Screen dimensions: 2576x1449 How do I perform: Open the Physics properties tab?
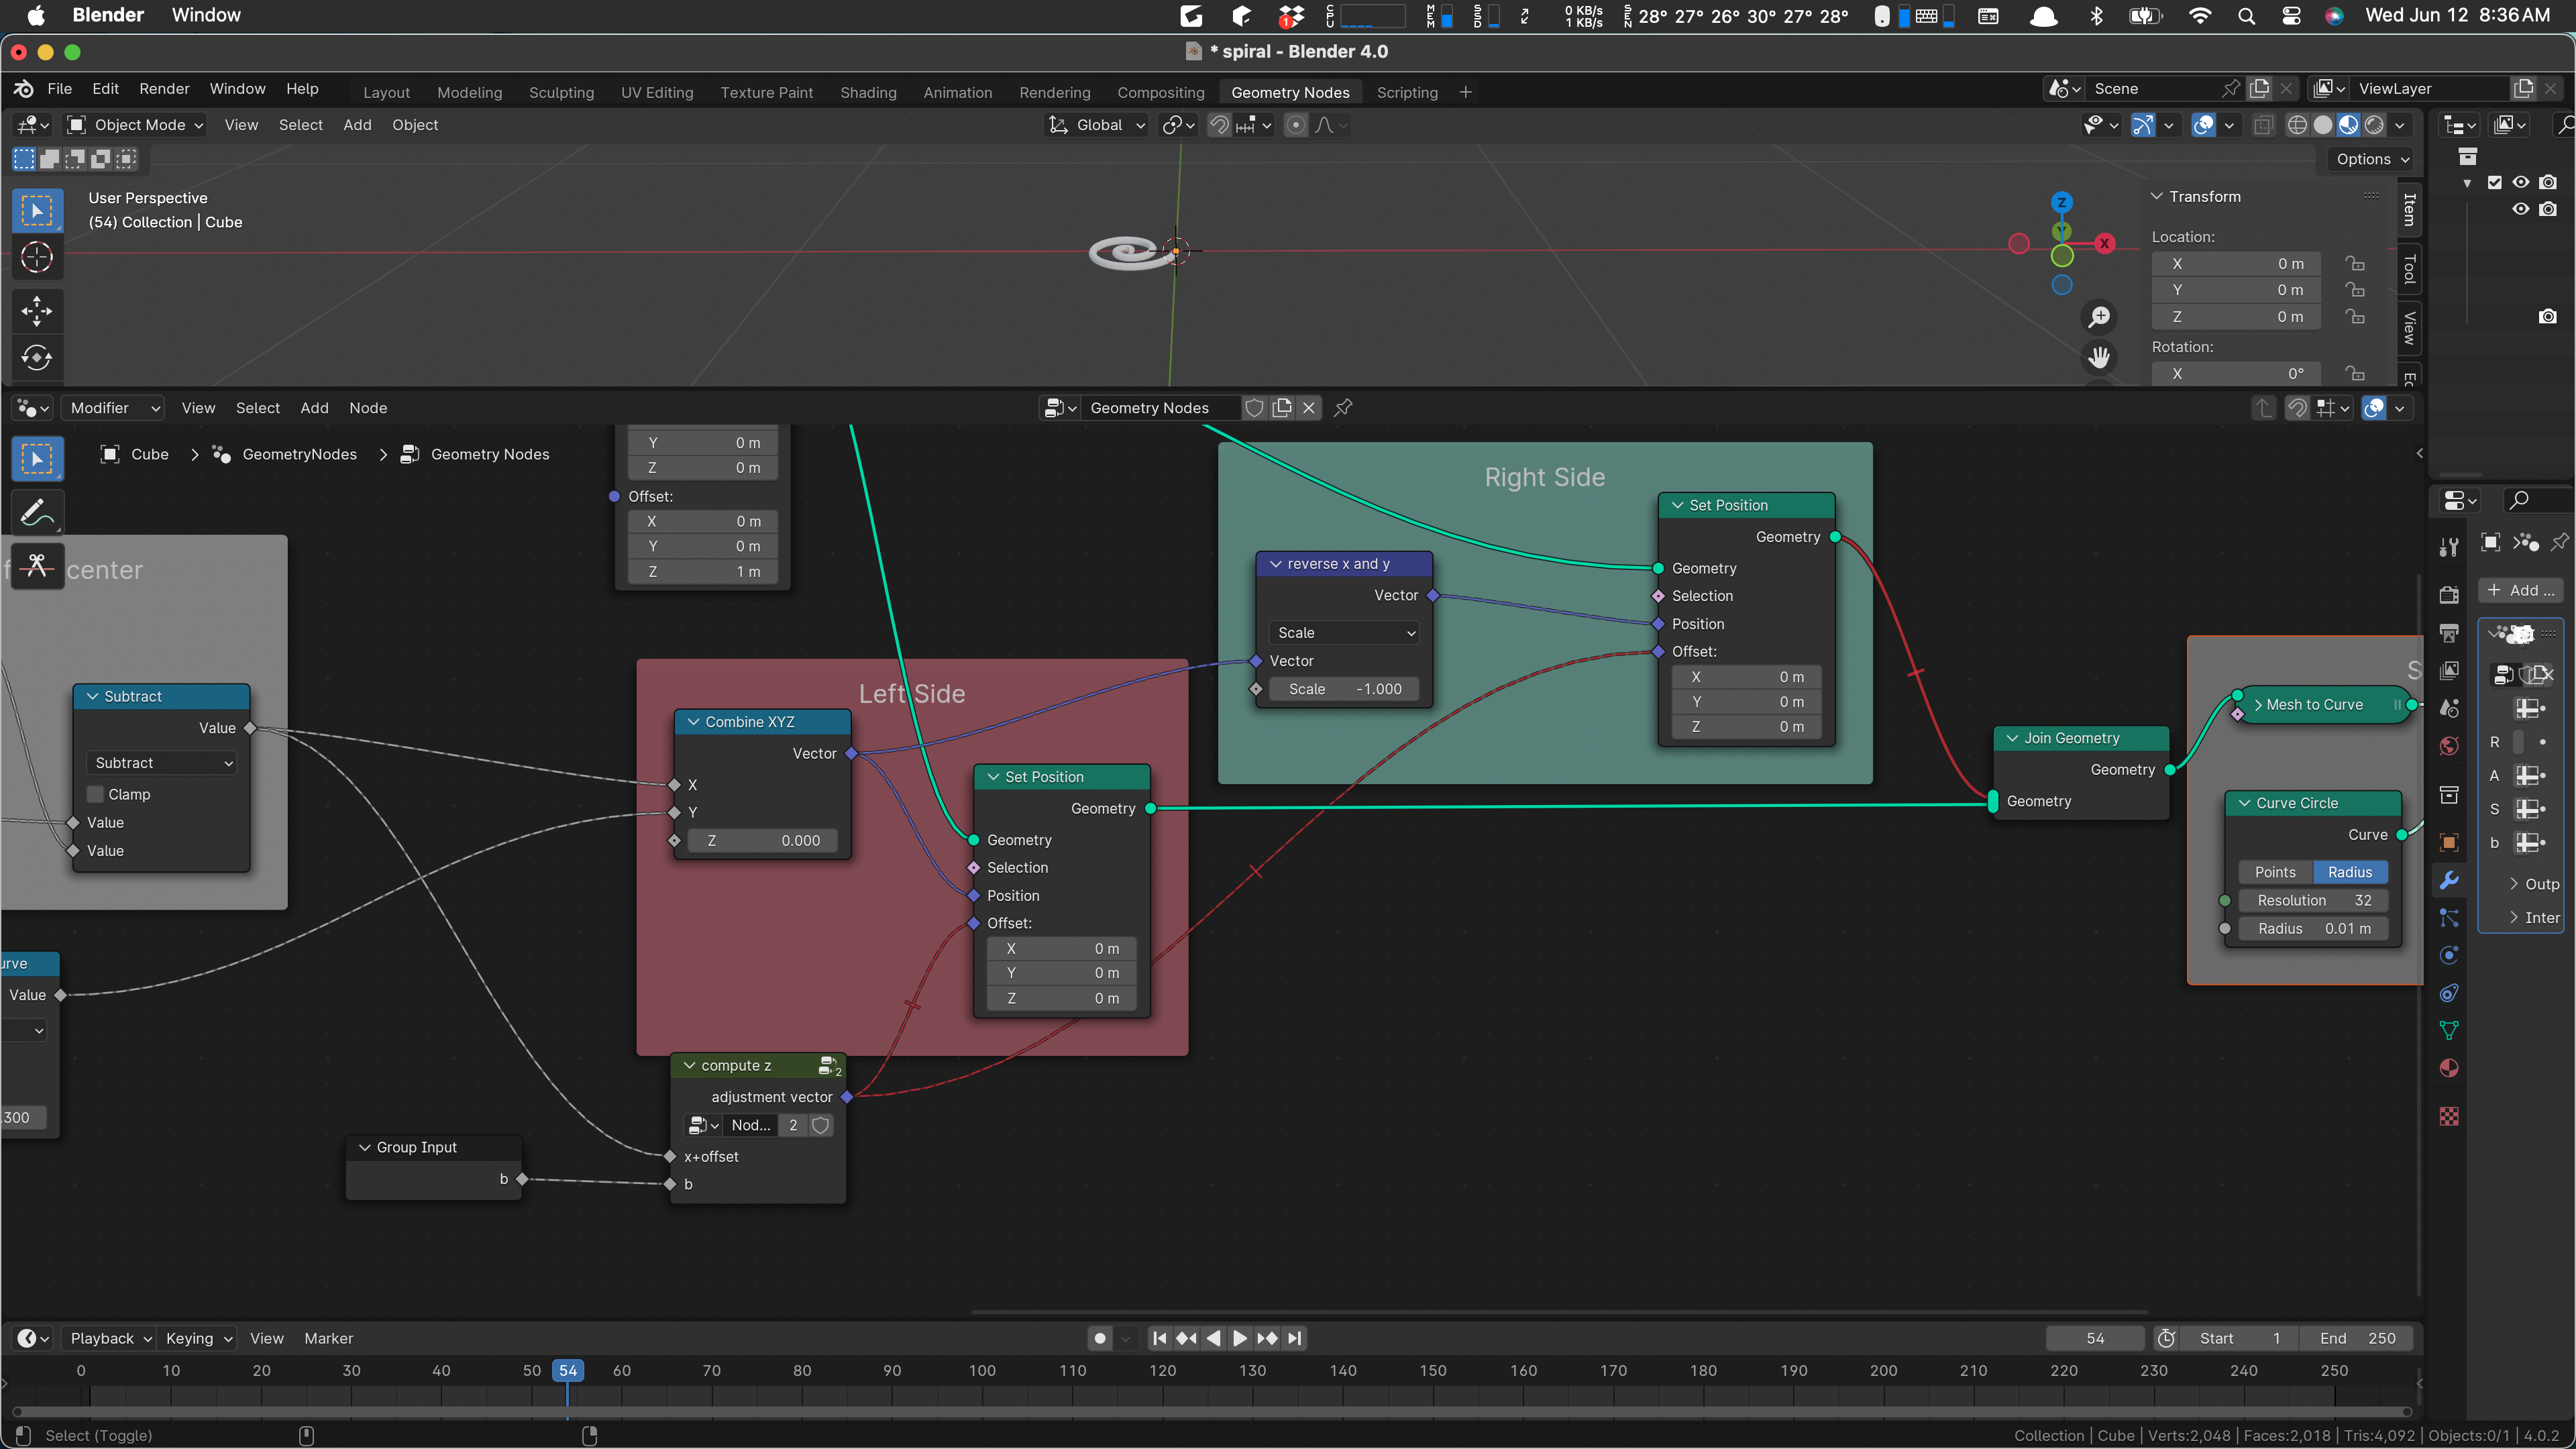(2449, 955)
